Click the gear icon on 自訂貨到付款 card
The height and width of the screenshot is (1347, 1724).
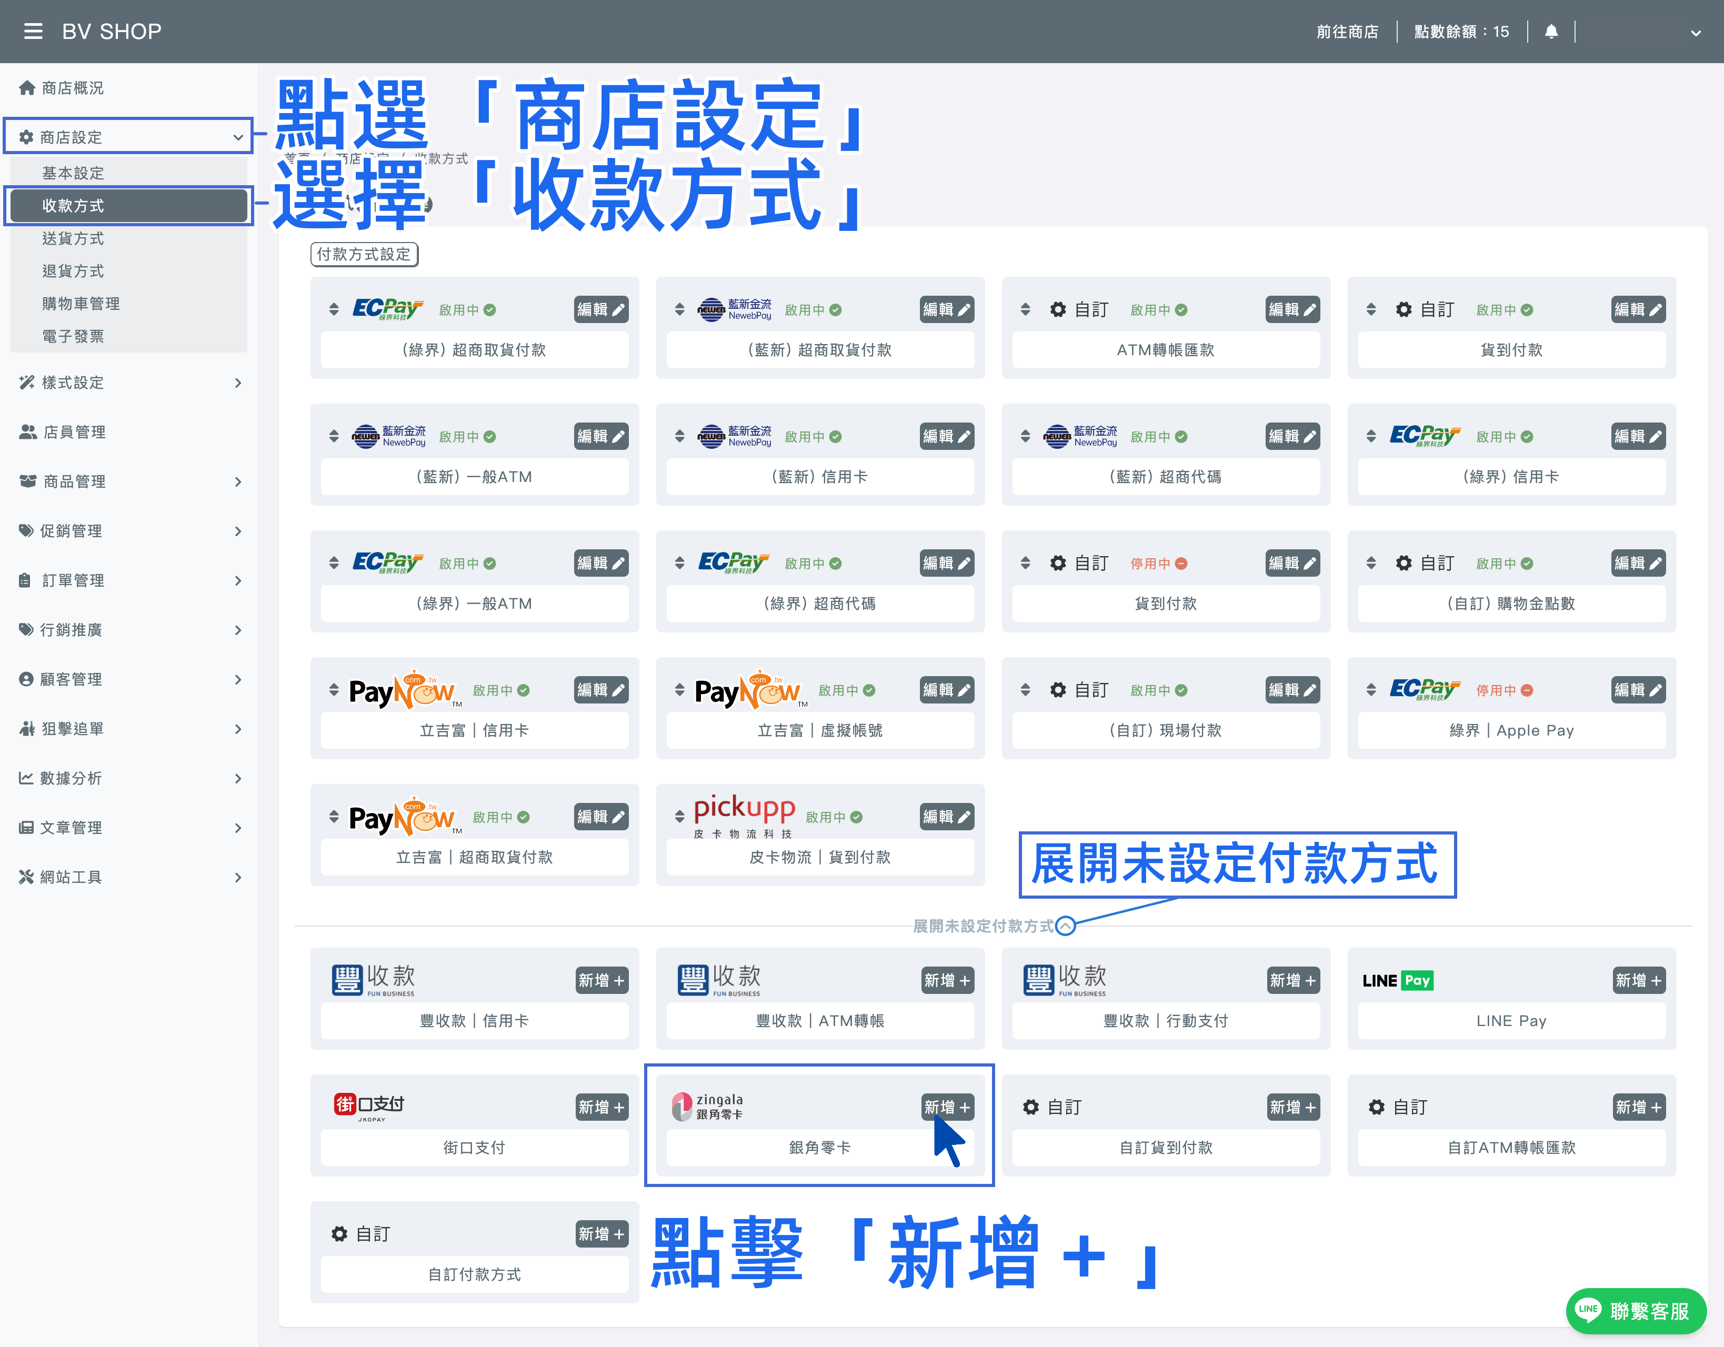pyautogui.click(x=1031, y=1107)
